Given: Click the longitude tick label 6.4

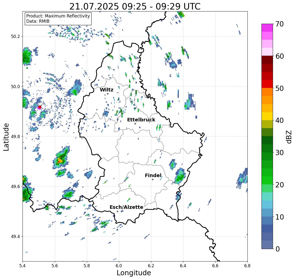Looking at the screenshot, I should pyautogui.click(x=183, y=266).
